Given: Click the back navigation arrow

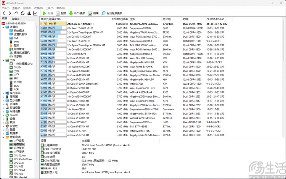Looking at the screenshot, I should [4, 13].
